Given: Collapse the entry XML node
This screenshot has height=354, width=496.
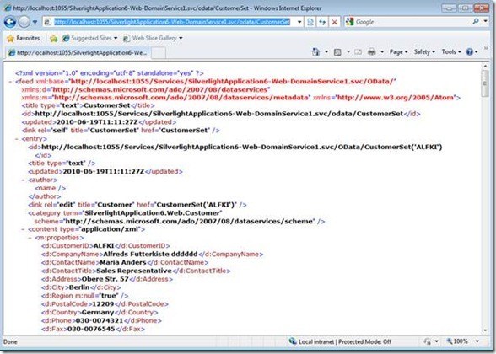Looking at the screenshot, I should [x=17, y=139].
